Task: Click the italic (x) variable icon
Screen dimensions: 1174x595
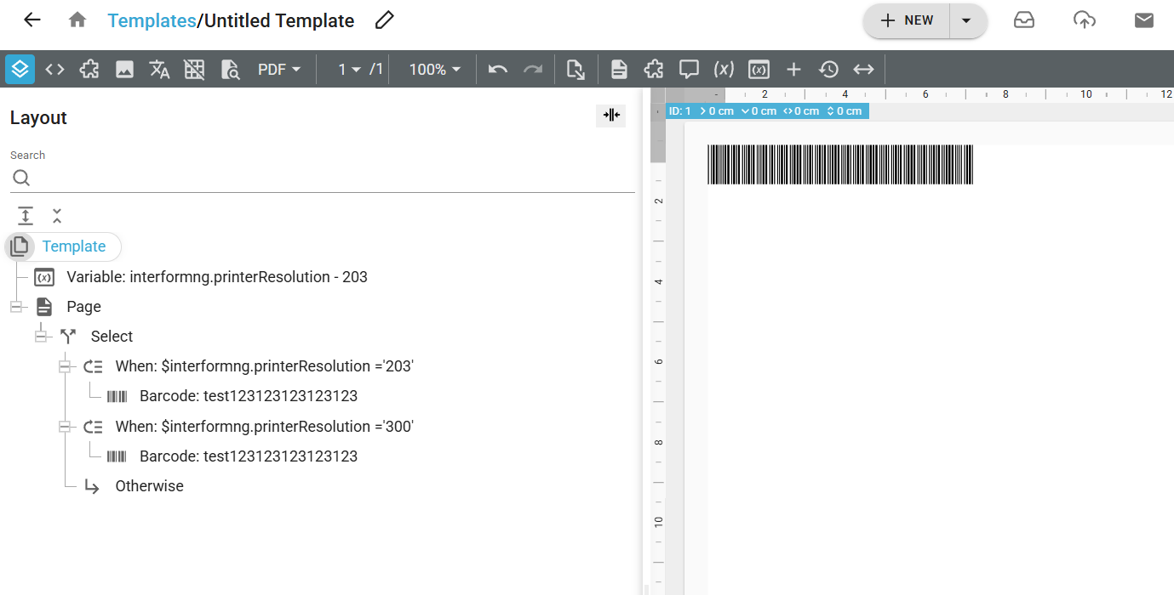Action: tap(724, 69)
